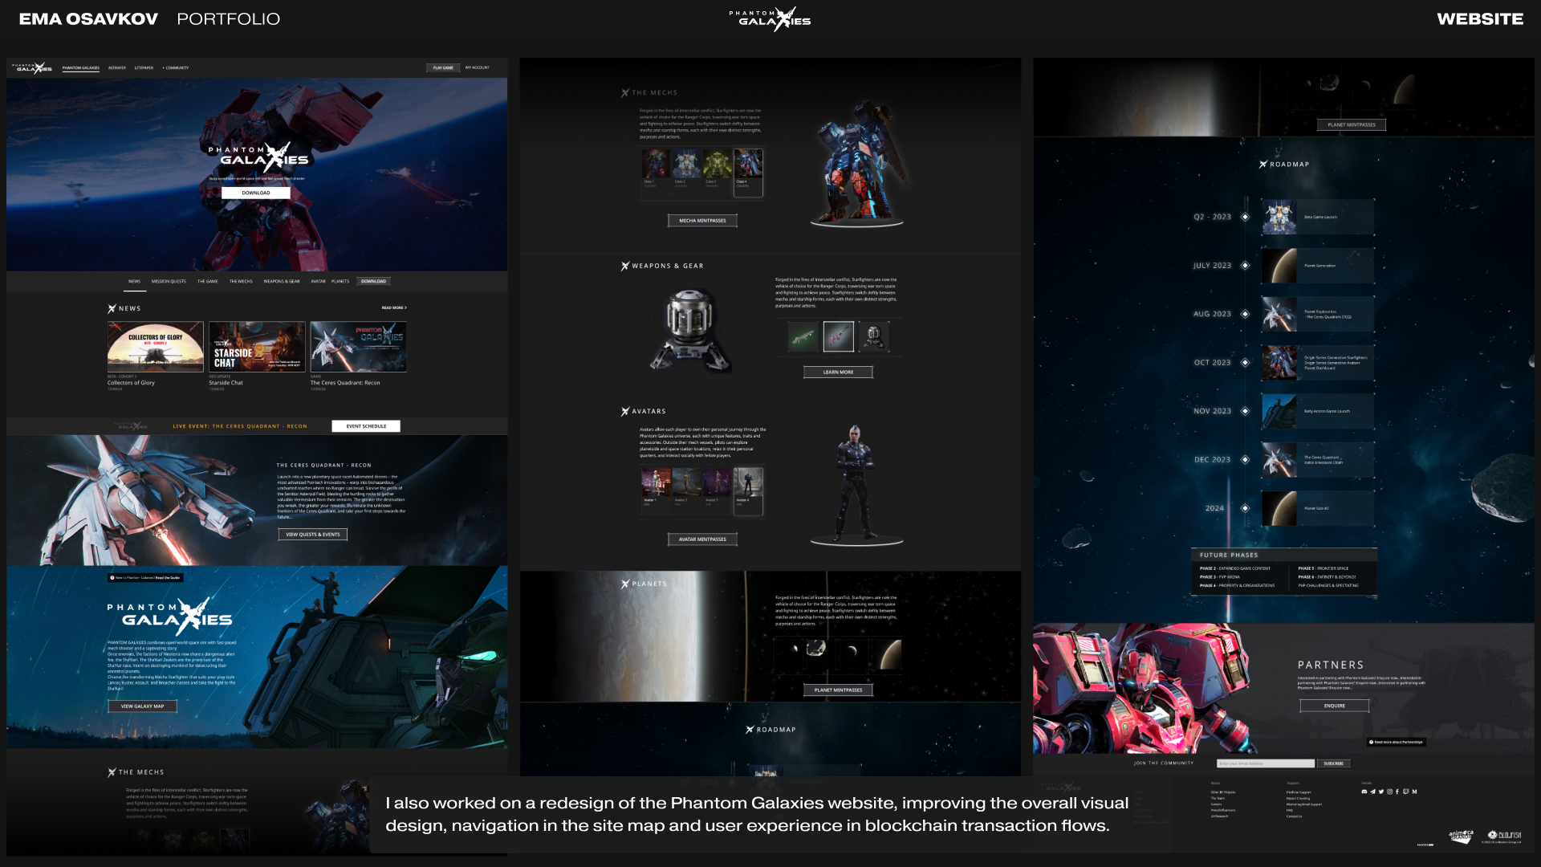Click the Mecha Mintpasses button
This screenshot has height=867, width=1541.
point(702,221)
